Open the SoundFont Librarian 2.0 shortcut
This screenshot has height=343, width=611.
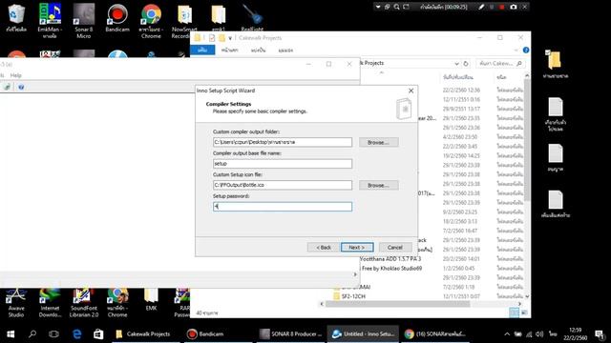(x=84, y=303)
